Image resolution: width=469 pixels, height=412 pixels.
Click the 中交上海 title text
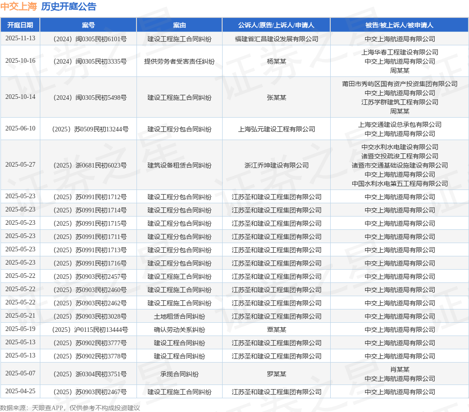(18, 6)
